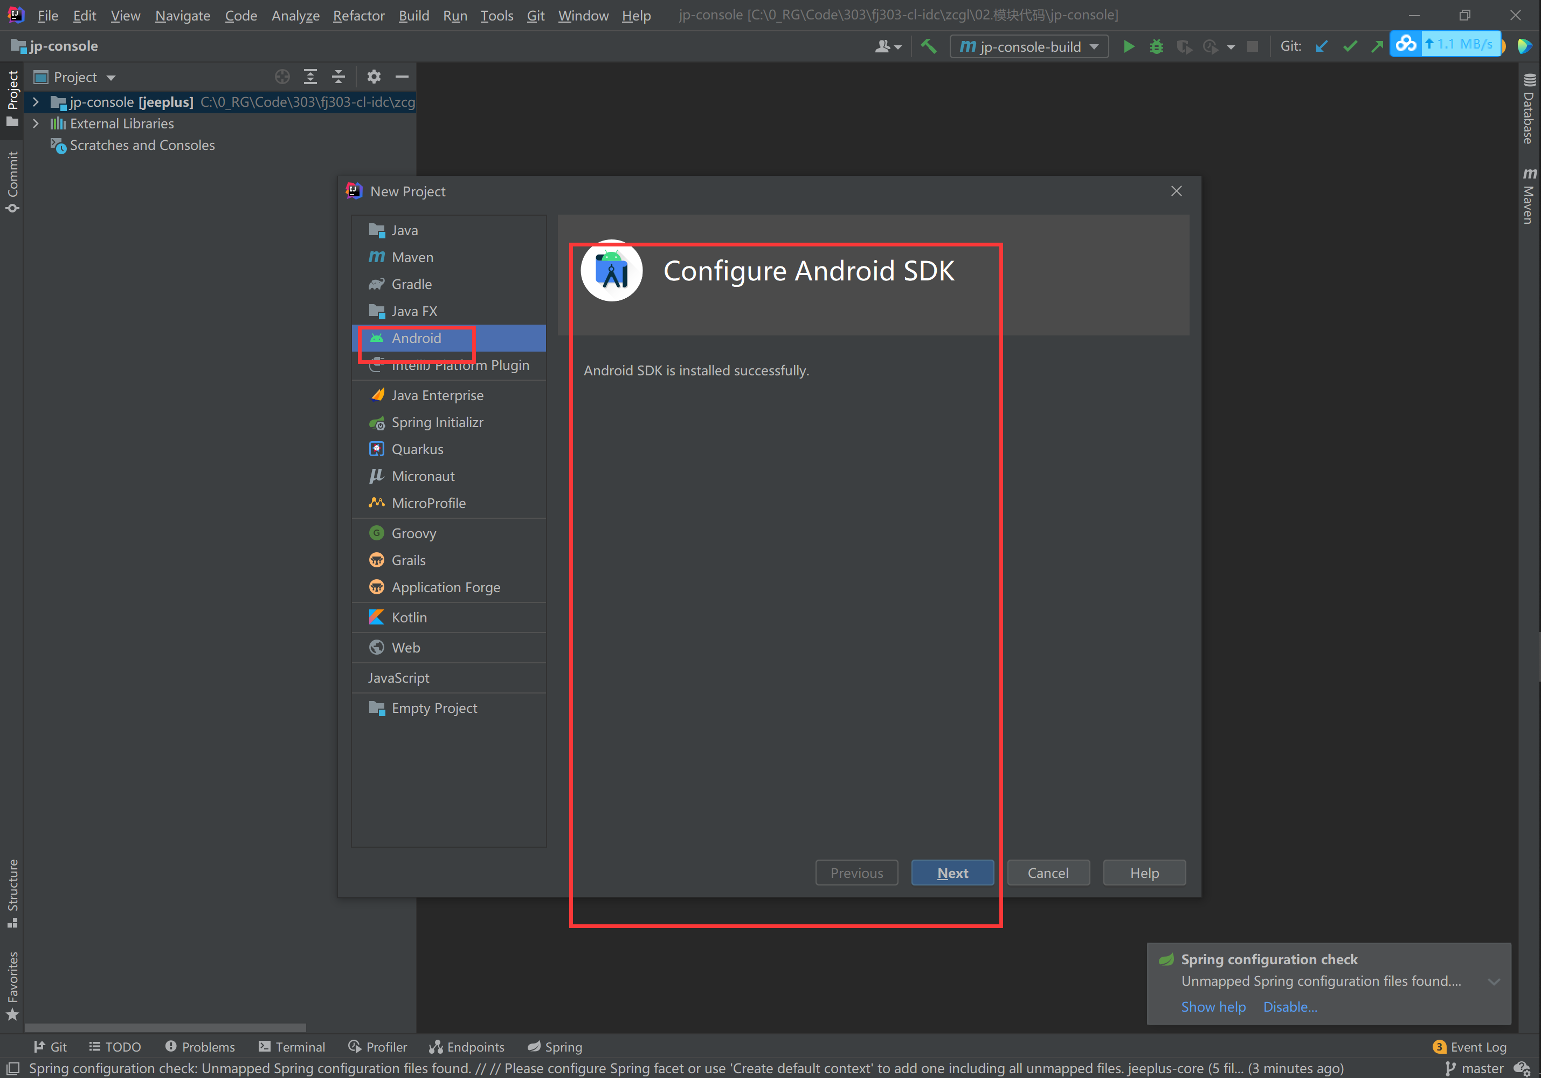Click the Cancel button in the dialog
Image resolution: width=1541 pixels, height=1078 pixels.
[x=1048, y=873]
